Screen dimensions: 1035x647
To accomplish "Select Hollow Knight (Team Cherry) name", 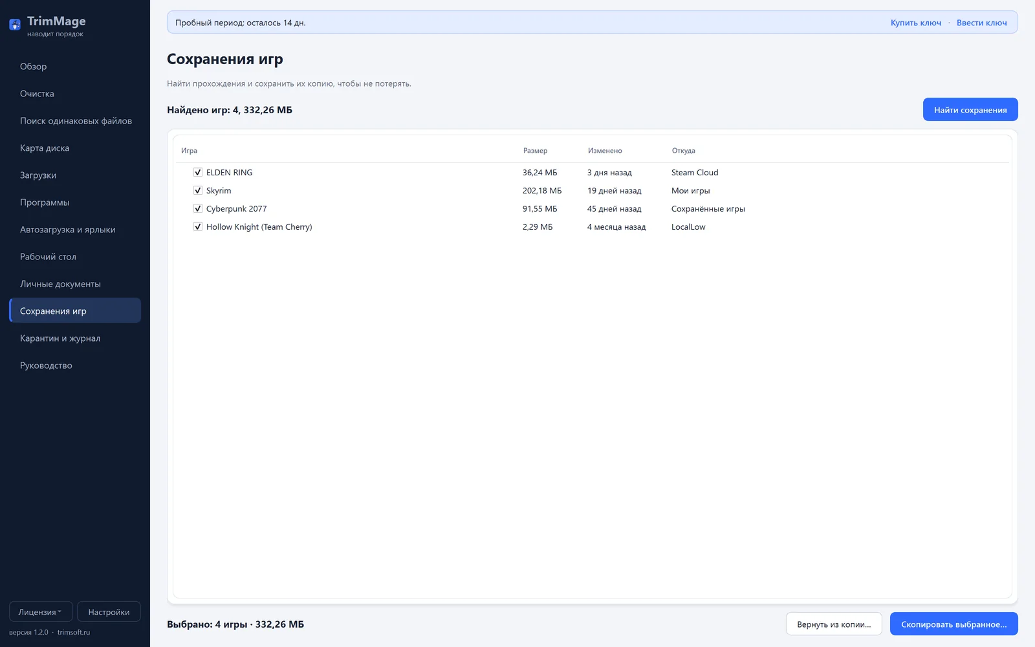I will 259,227.
